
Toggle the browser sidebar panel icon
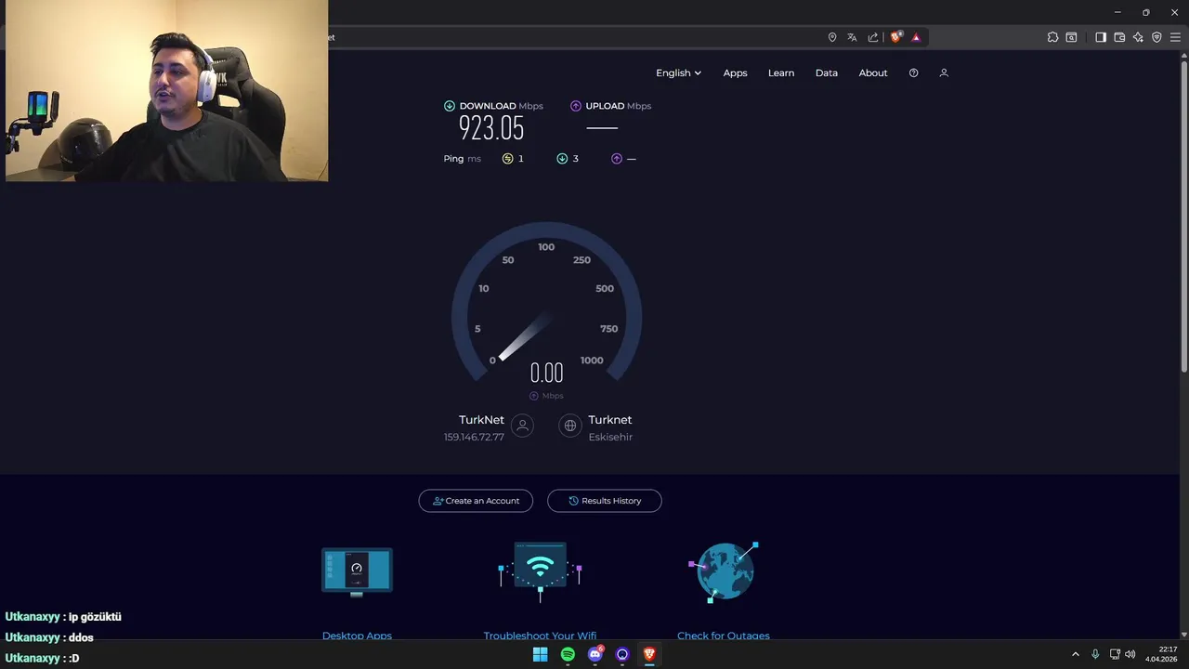point(1101,37)
